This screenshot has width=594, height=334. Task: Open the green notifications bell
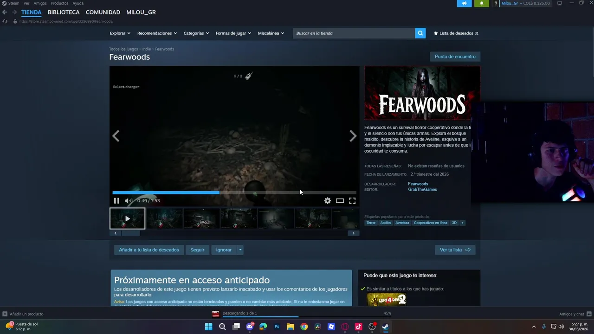[481, 3]
